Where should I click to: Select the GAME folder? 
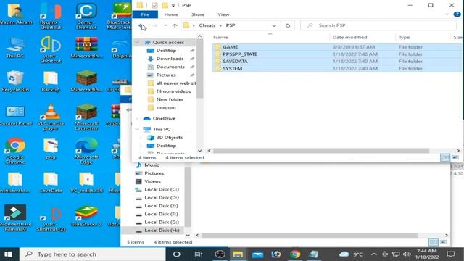[336, 47]
